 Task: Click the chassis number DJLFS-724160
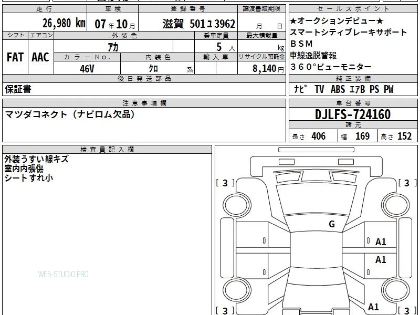point(353,114)
